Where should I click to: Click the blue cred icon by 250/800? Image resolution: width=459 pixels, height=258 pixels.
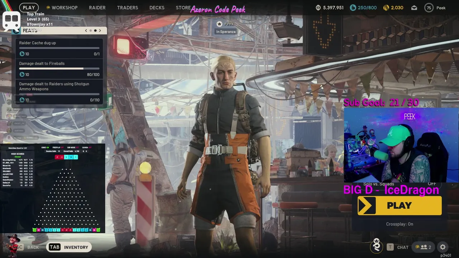tap(353, 8)
